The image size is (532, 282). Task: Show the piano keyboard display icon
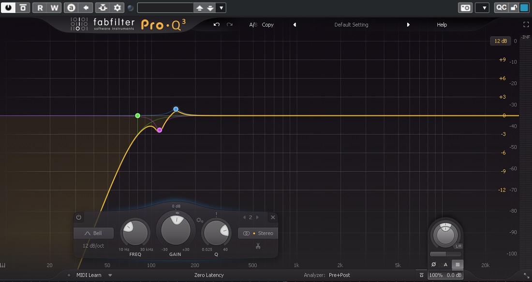[x=3, y=265]
